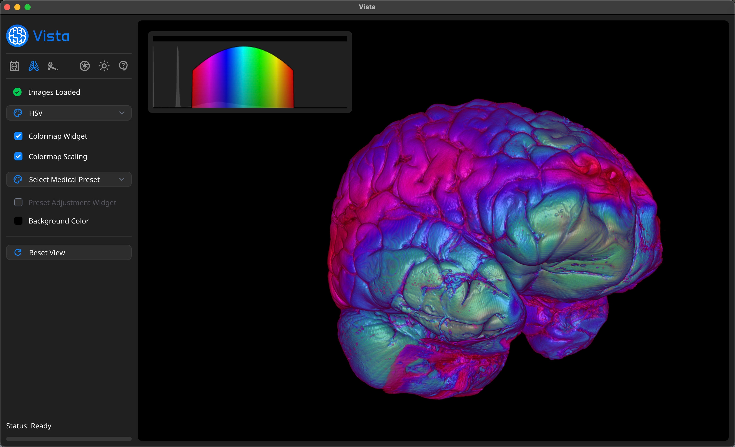Close the Vista window with the red button
735x447 pixels.
7,7
